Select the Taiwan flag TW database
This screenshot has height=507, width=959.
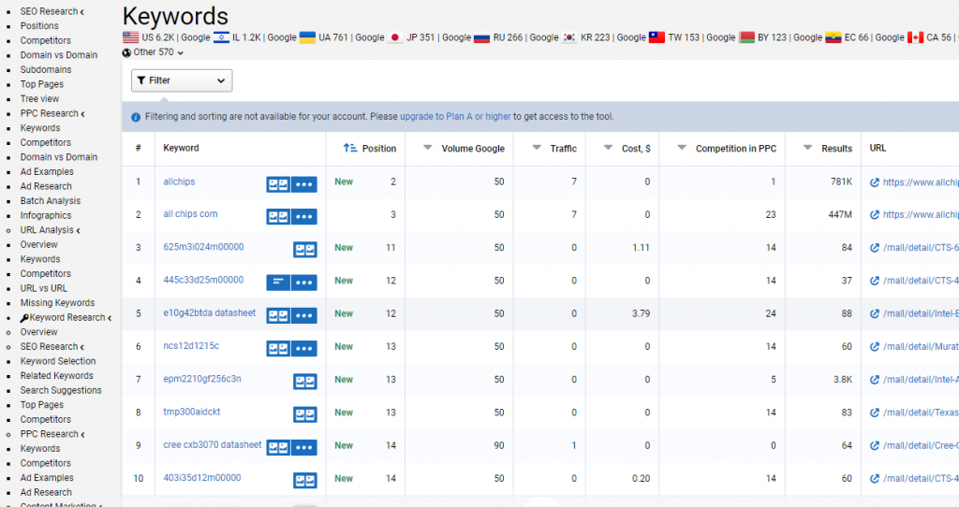coord(657,37)
